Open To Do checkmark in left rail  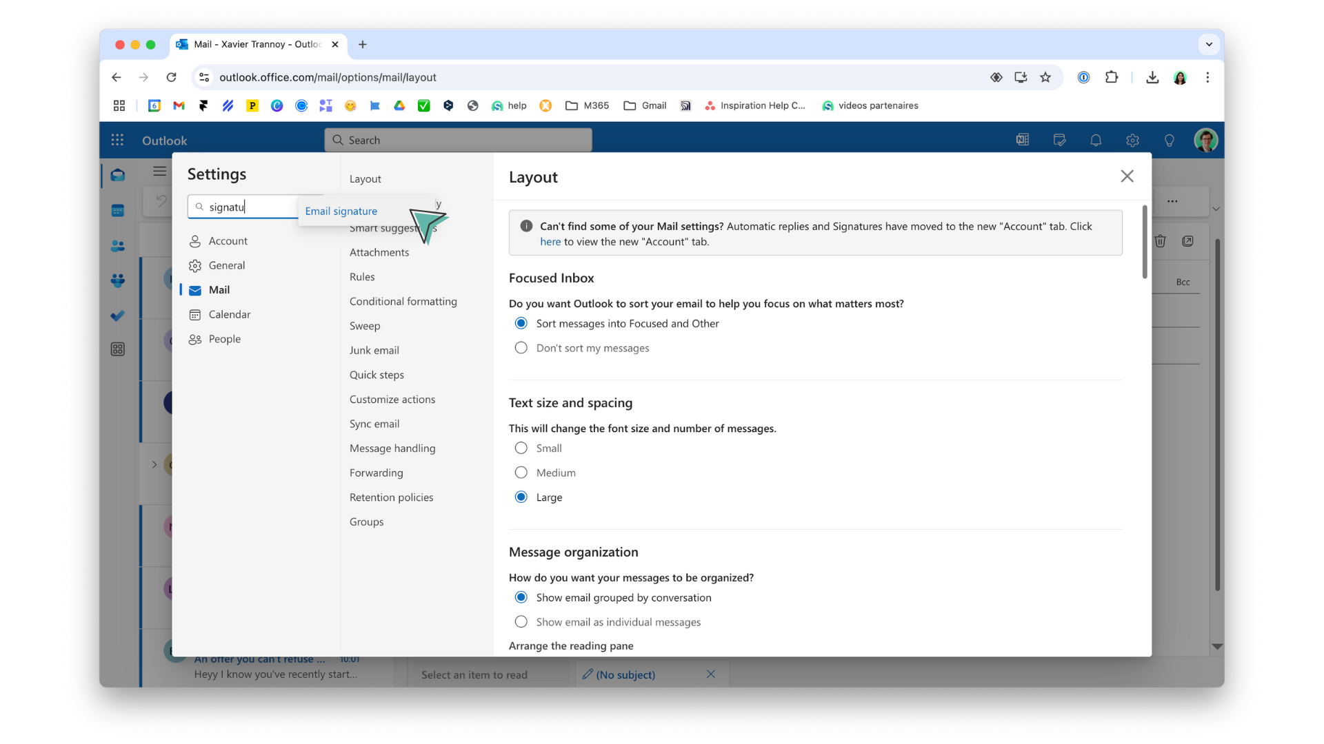coord(118,316)
